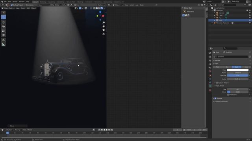This screenshot has height=141, width=252.
Task: Click the green Y axis on navigation gizmo
Action: [x=97, y=16]
